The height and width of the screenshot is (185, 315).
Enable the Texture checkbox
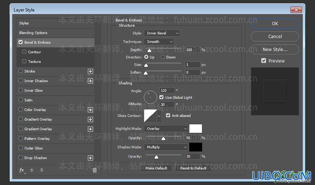(x=24, y=61)
